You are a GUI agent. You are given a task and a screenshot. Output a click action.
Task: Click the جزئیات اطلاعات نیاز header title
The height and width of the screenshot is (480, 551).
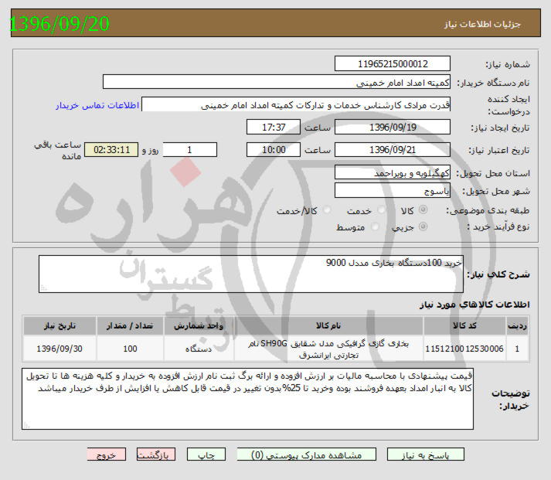[x=482, y=24]
